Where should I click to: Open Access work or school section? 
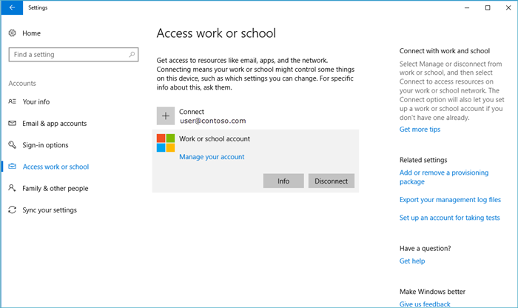pos(55,167)
